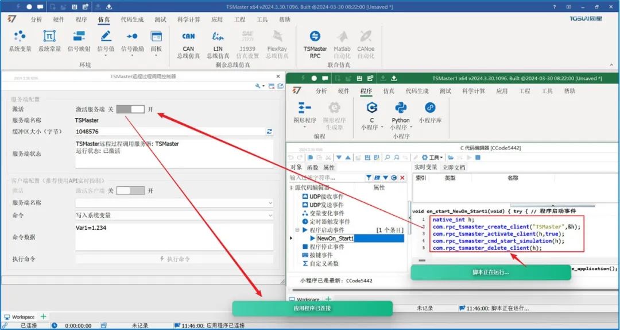Click Help (帮助) in TSMaster1 ribbon
This screenshot has height=330, width=620.
tap(569, 91)
